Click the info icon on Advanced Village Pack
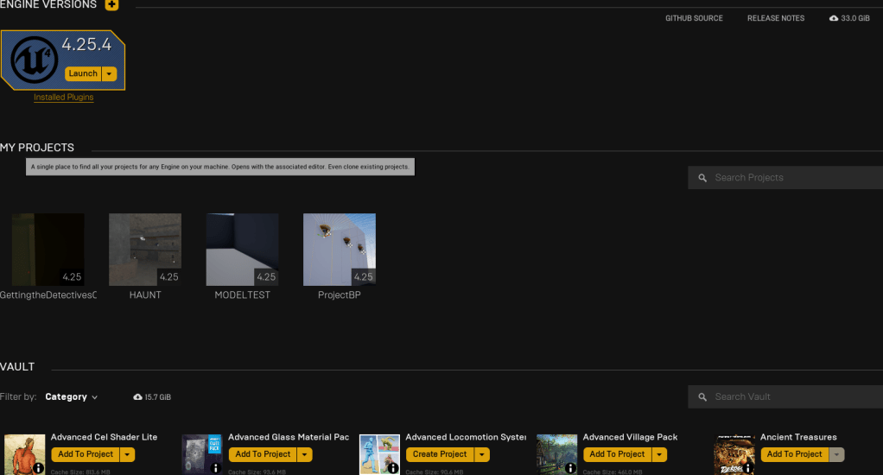This screenshot has width=883, height=475. [570, 468]
